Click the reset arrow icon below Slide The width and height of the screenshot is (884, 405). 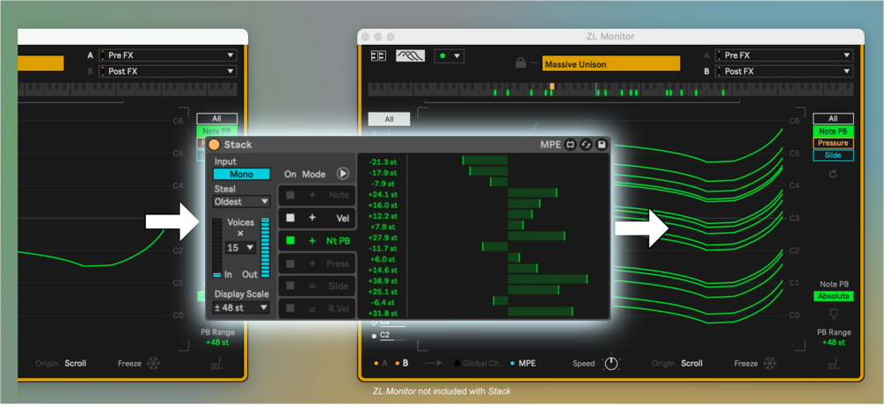tap(833, 175)
